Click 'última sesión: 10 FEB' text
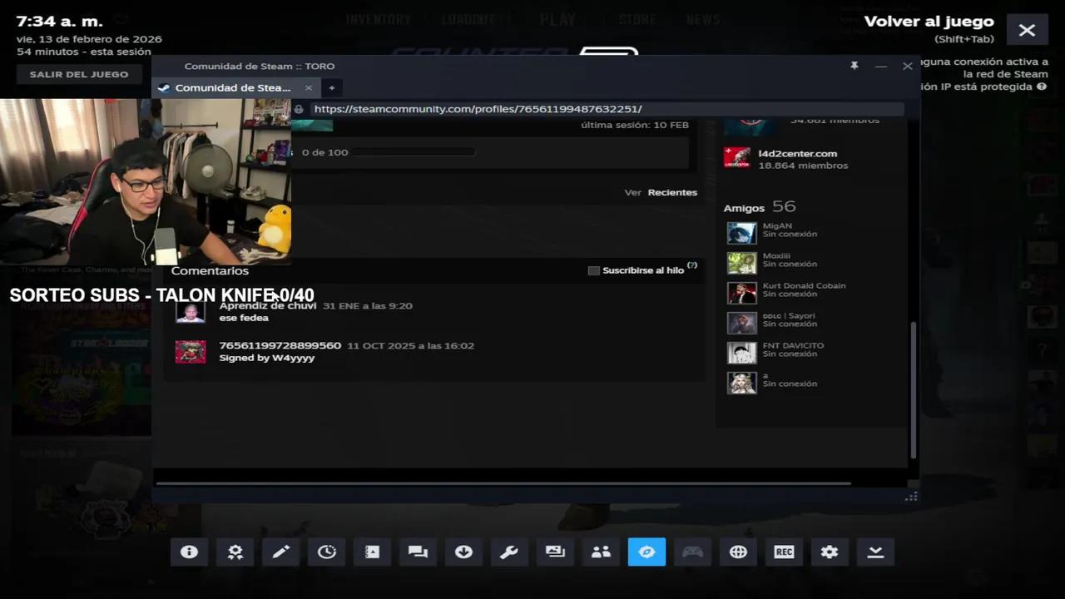 [635, 125]
